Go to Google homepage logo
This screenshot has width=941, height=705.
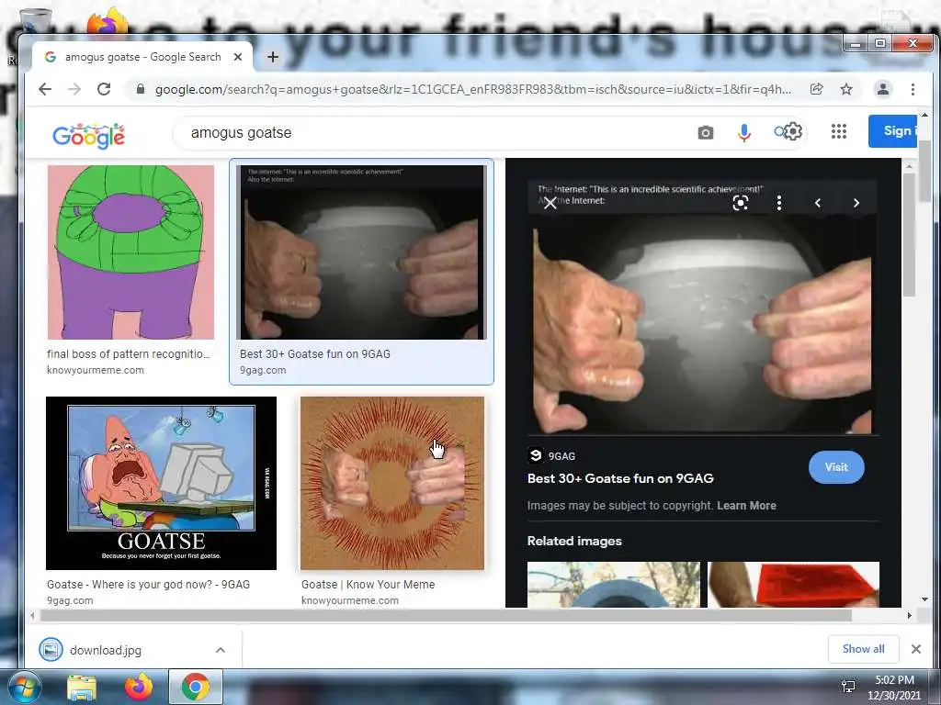pos(89,136)
